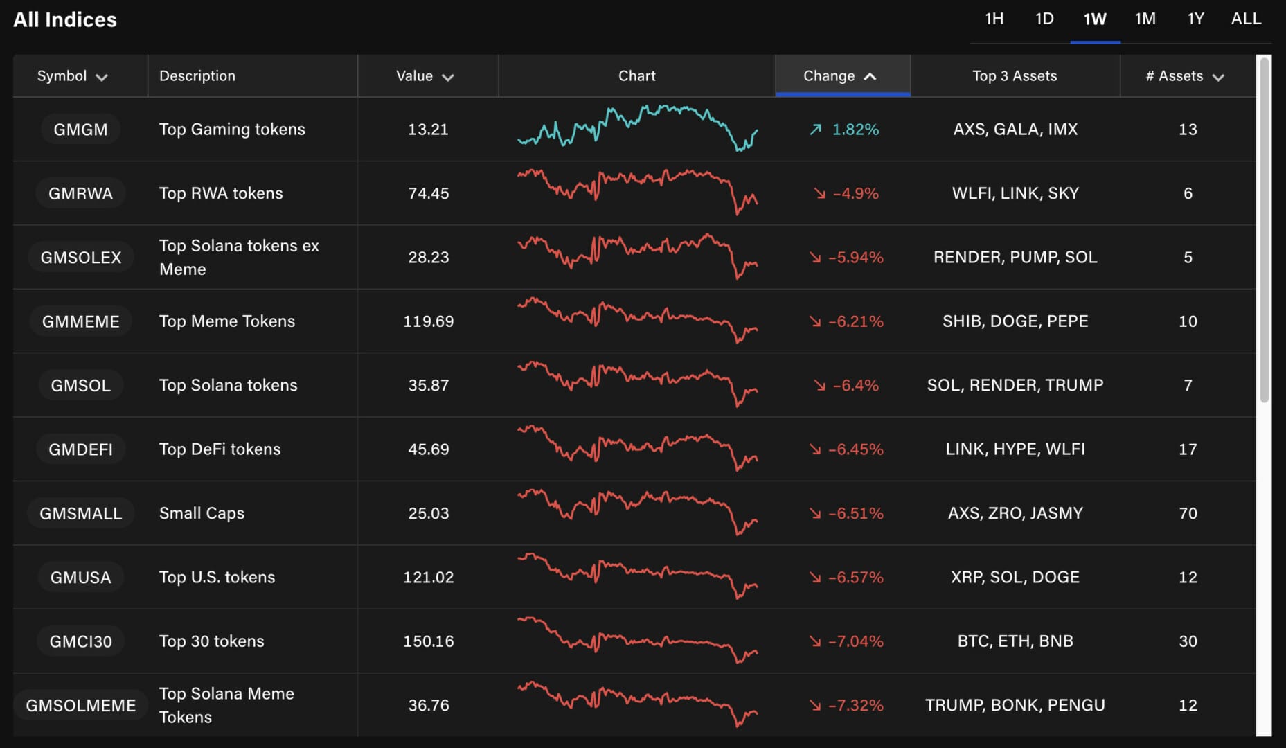Open the GMGM sparkline chart
Screen dimensions: 1286x748
point(637,129)
